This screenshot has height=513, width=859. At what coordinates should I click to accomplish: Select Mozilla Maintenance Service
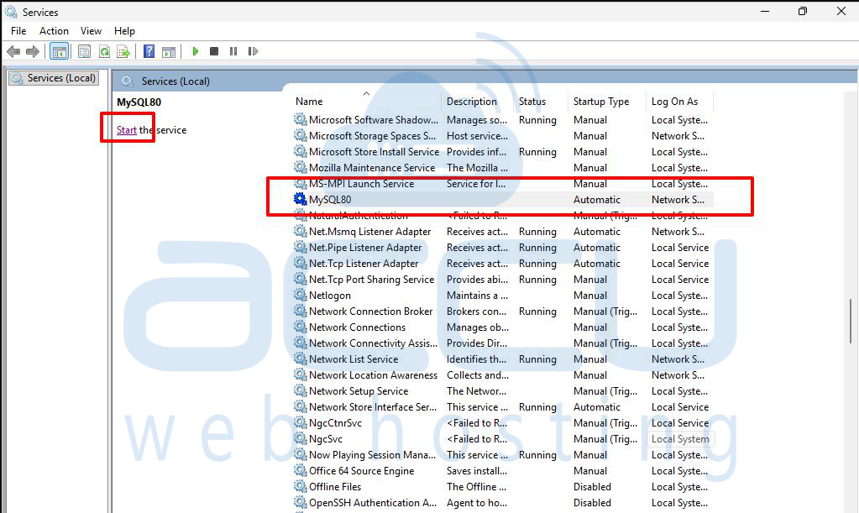click(372, 168)
